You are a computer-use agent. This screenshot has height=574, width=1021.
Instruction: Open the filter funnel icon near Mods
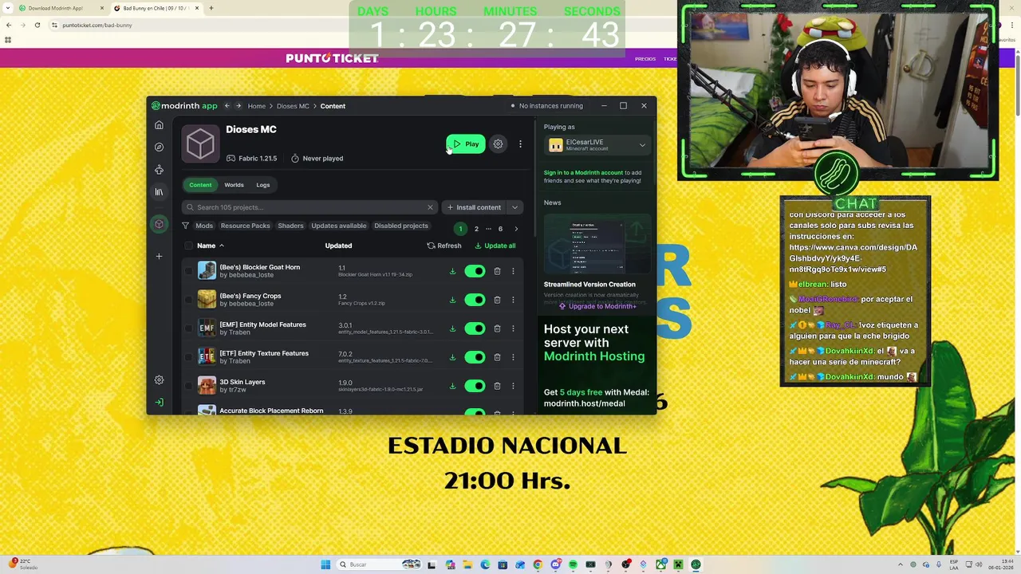tap(186, 226)
